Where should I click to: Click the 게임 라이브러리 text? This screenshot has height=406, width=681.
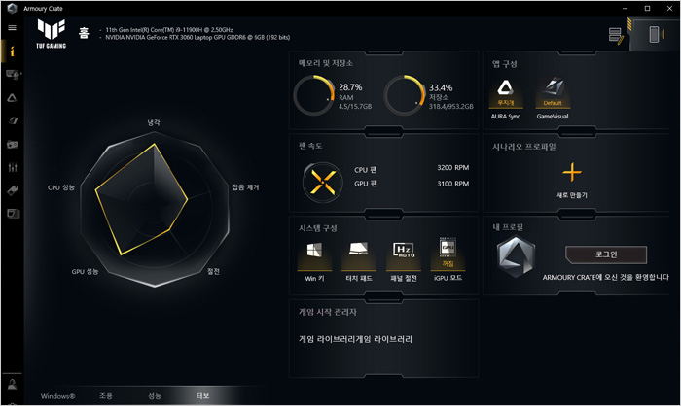pyautogui.click(x=355, y=339)
